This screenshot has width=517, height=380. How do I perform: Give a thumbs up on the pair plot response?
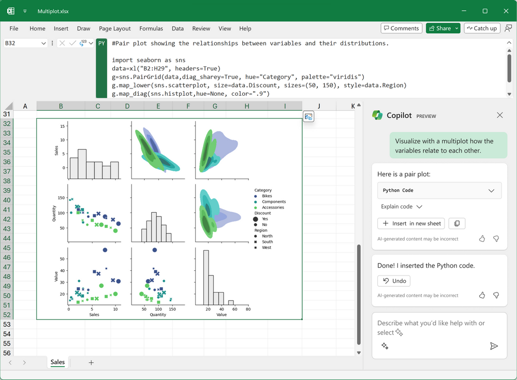click(482, 239)
